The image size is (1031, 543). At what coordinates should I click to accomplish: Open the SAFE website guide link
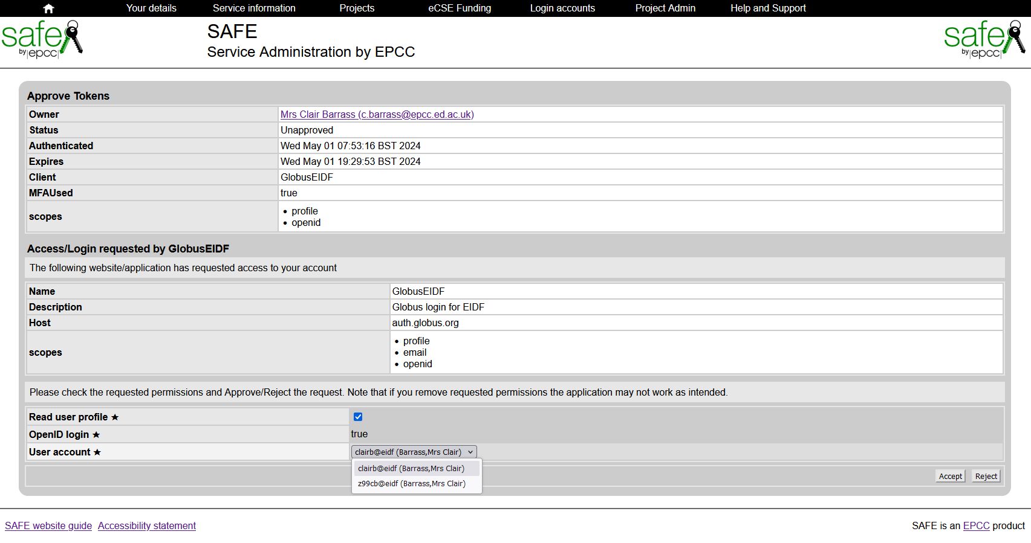click(x=48, y=525)
